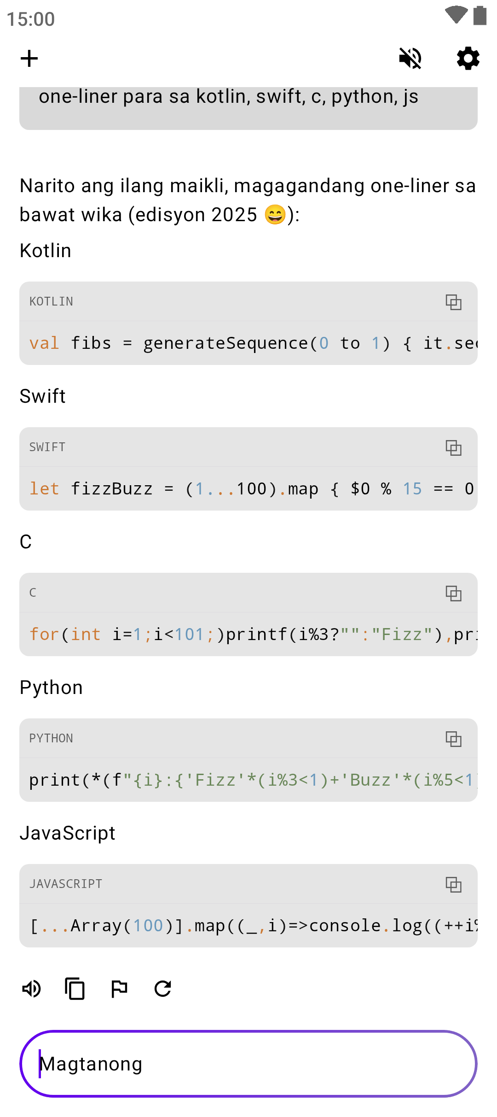Image resolution: width=497 pixels, height=1117 pixels.
Task: Start a new chat with plus icon
Action: click(x=29, y=59)
